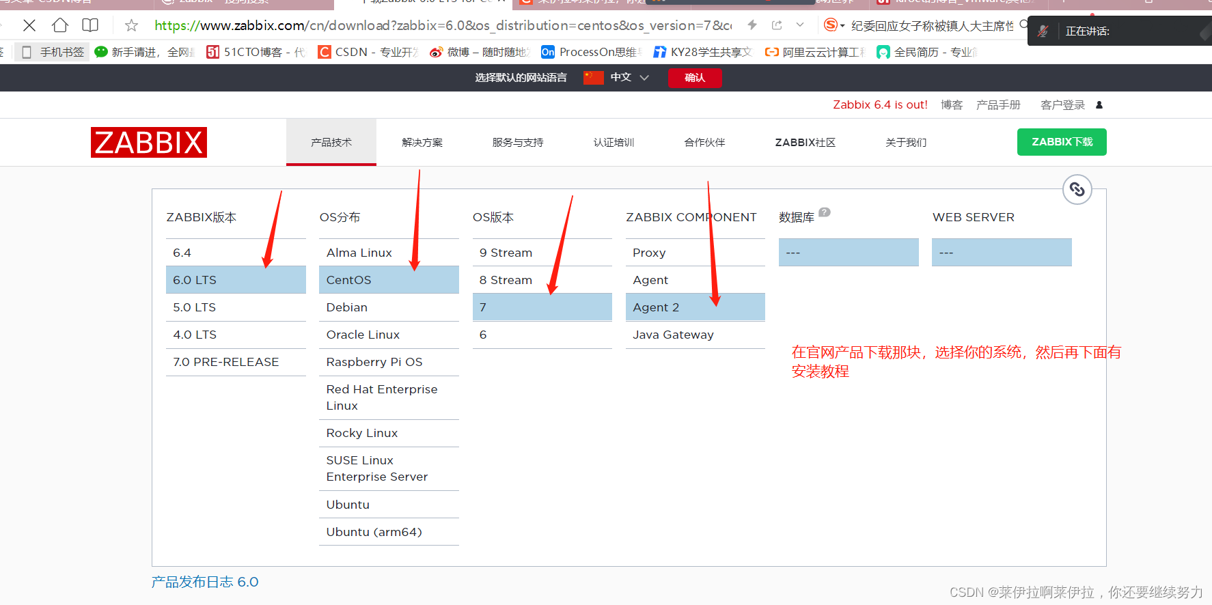Bookmark this page with the star icon
The width and height of the screenshot is (1212, 605).
coord(131,26)
